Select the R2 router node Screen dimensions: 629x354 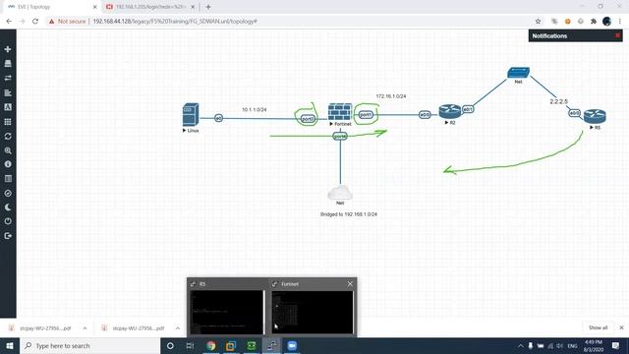pos(450,111)
